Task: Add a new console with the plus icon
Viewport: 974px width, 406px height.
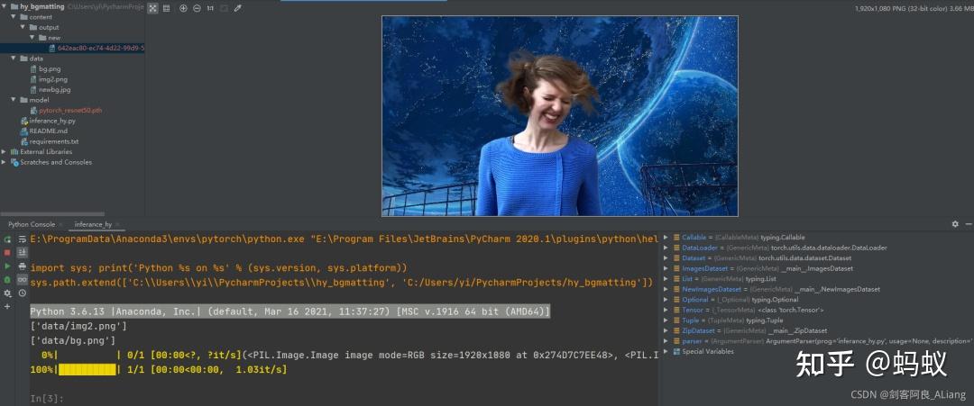Action: point(7,306)
